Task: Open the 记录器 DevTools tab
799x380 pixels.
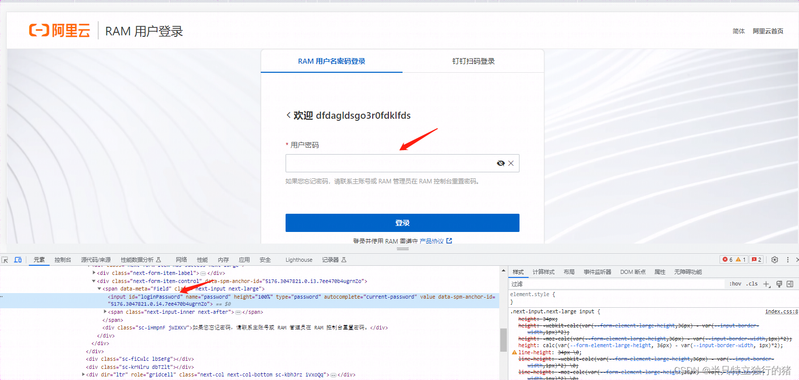Action: click(x=334, y=260)
